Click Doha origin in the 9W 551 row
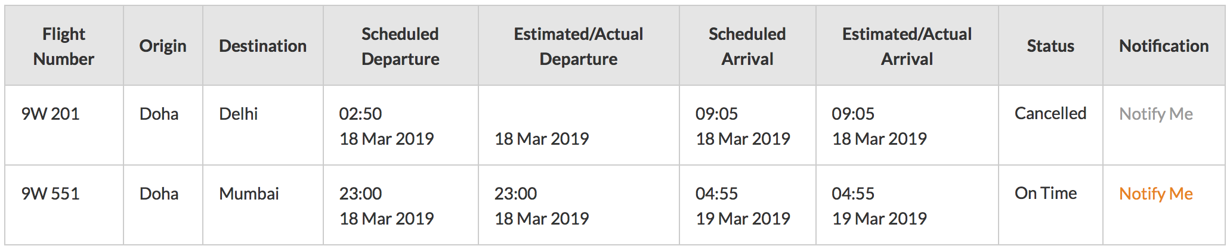Image resolution: width=1230 pixels, height=249 pixels. tap(159, 194)
